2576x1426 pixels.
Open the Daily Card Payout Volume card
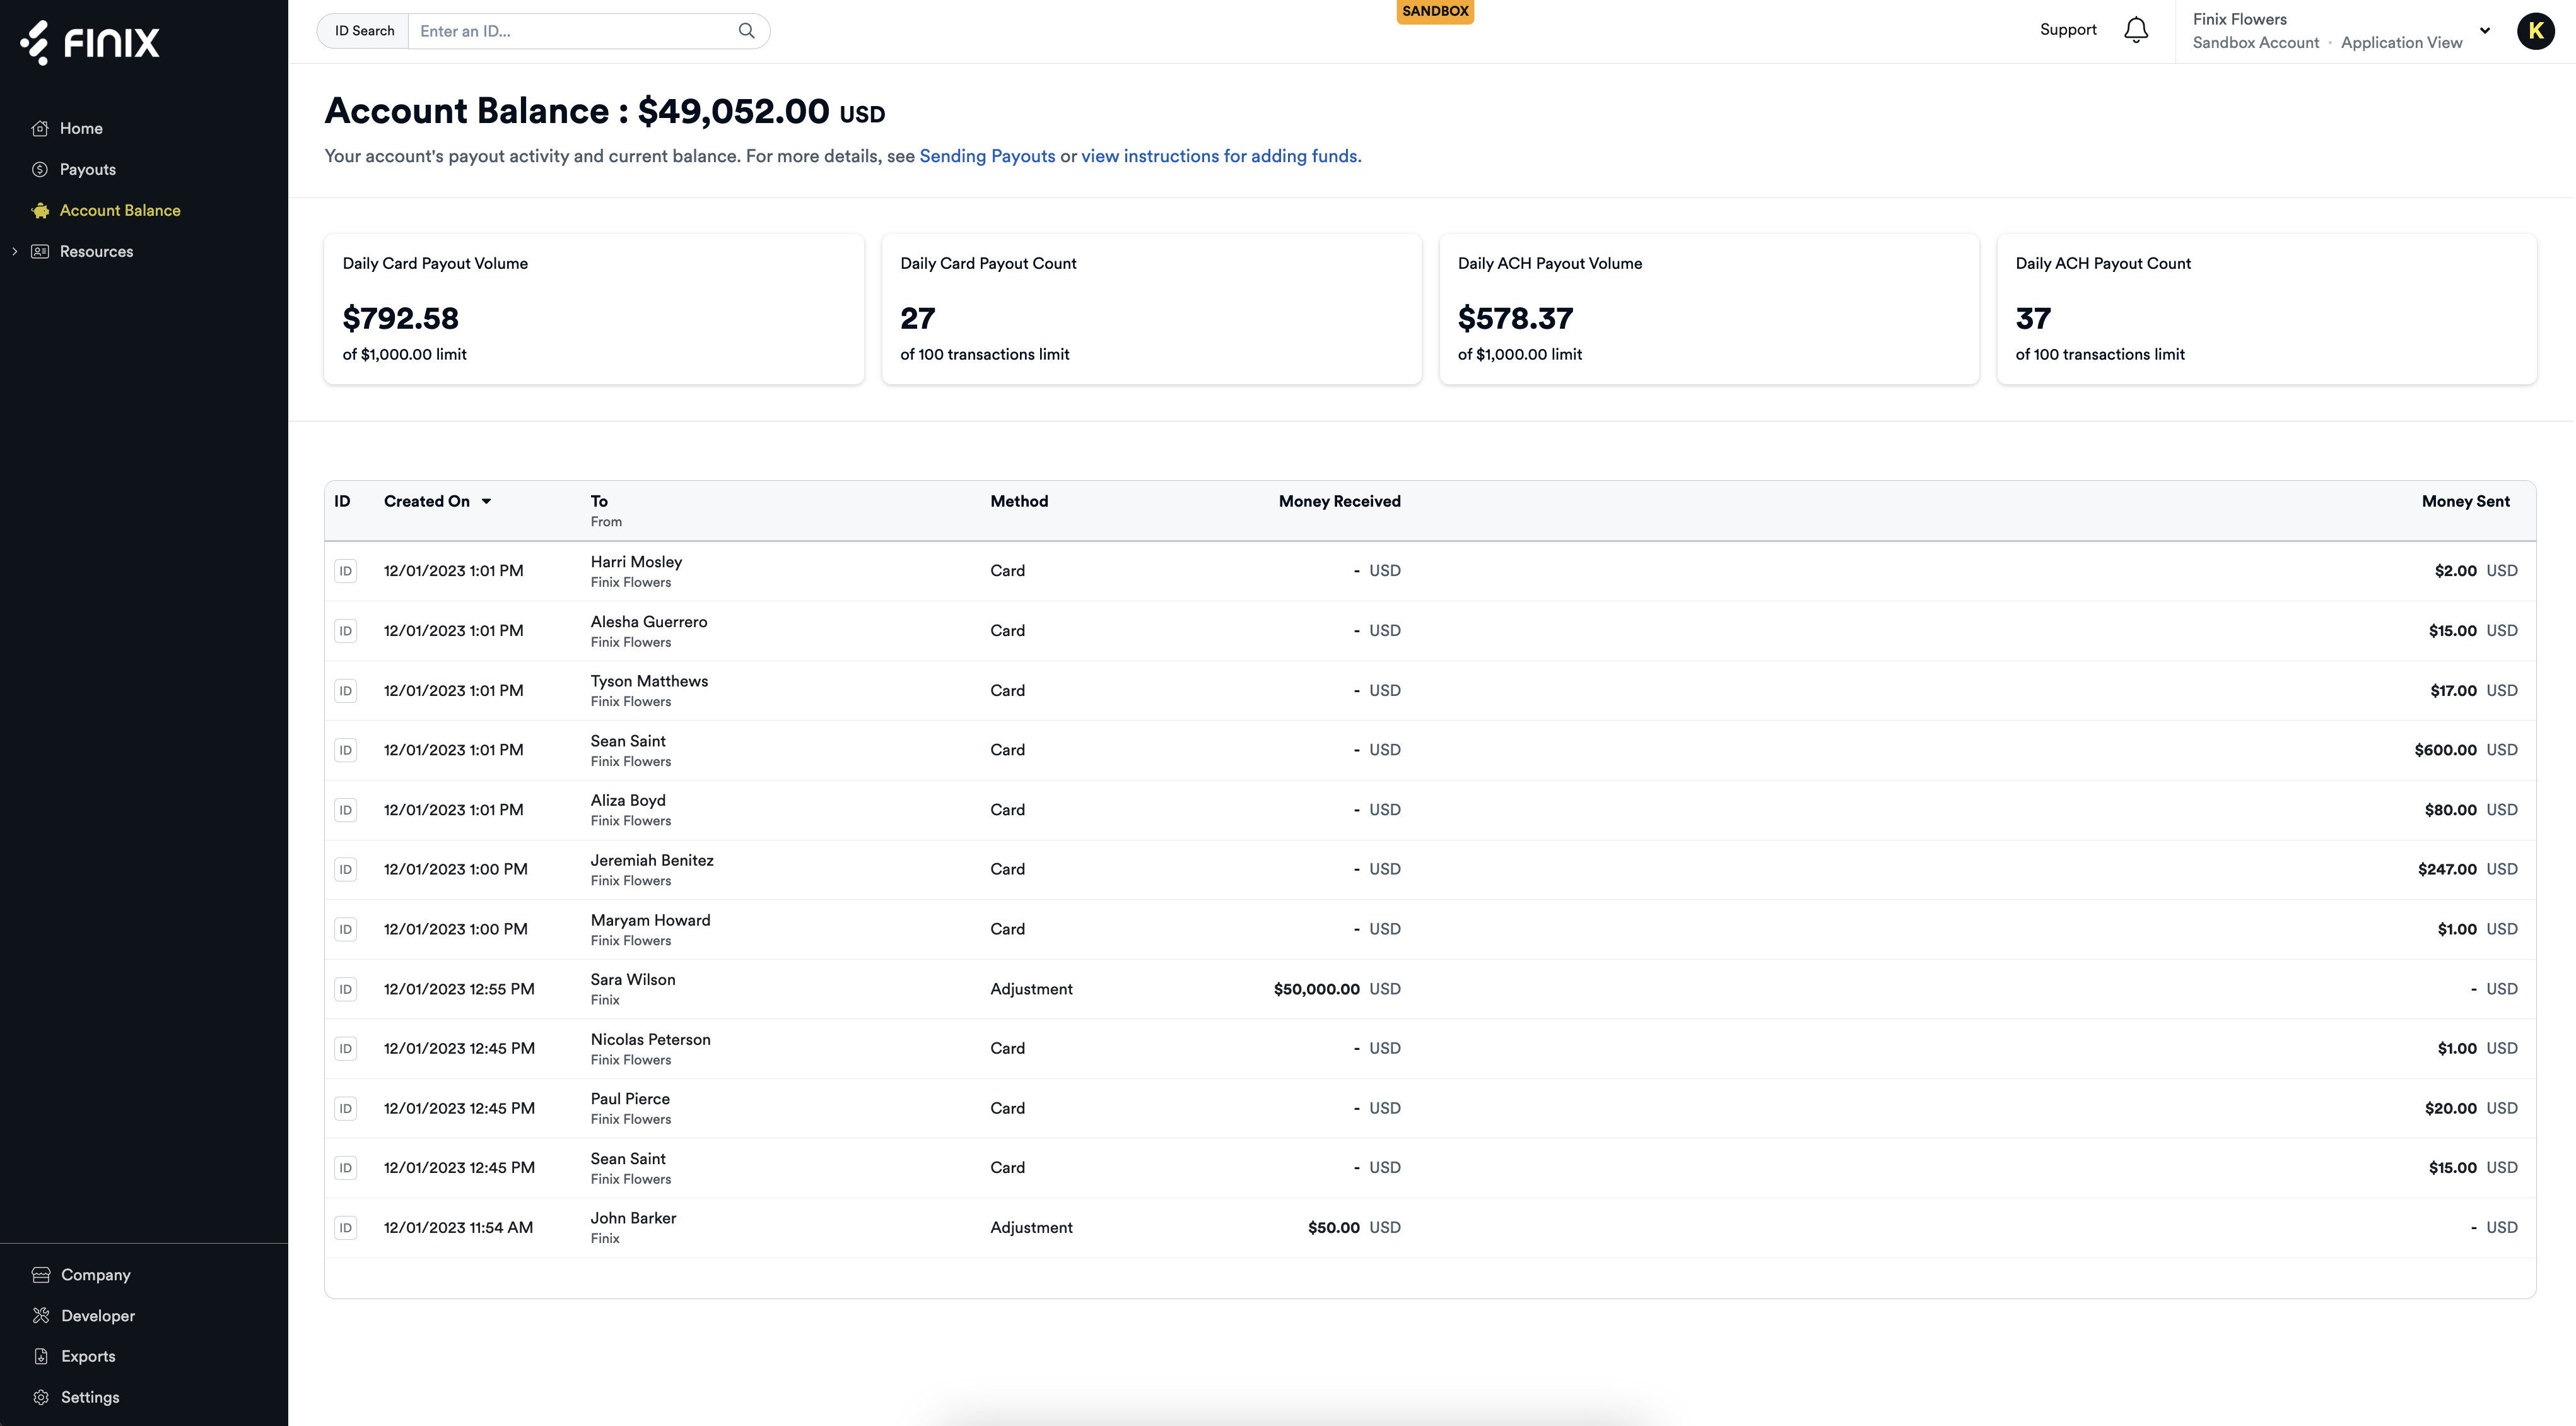[594, 309]
